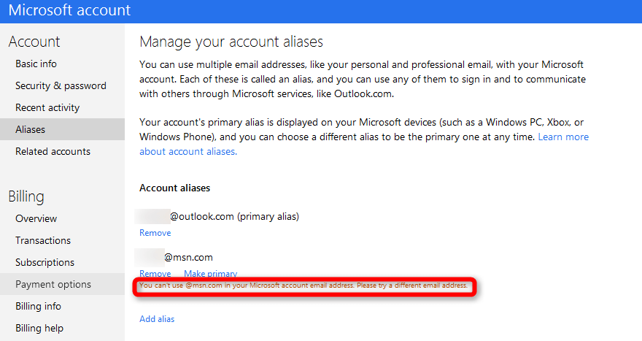Click Remove under the msn.com alias
The width and height of the screenshot is (642, 341).
point(155,273)
